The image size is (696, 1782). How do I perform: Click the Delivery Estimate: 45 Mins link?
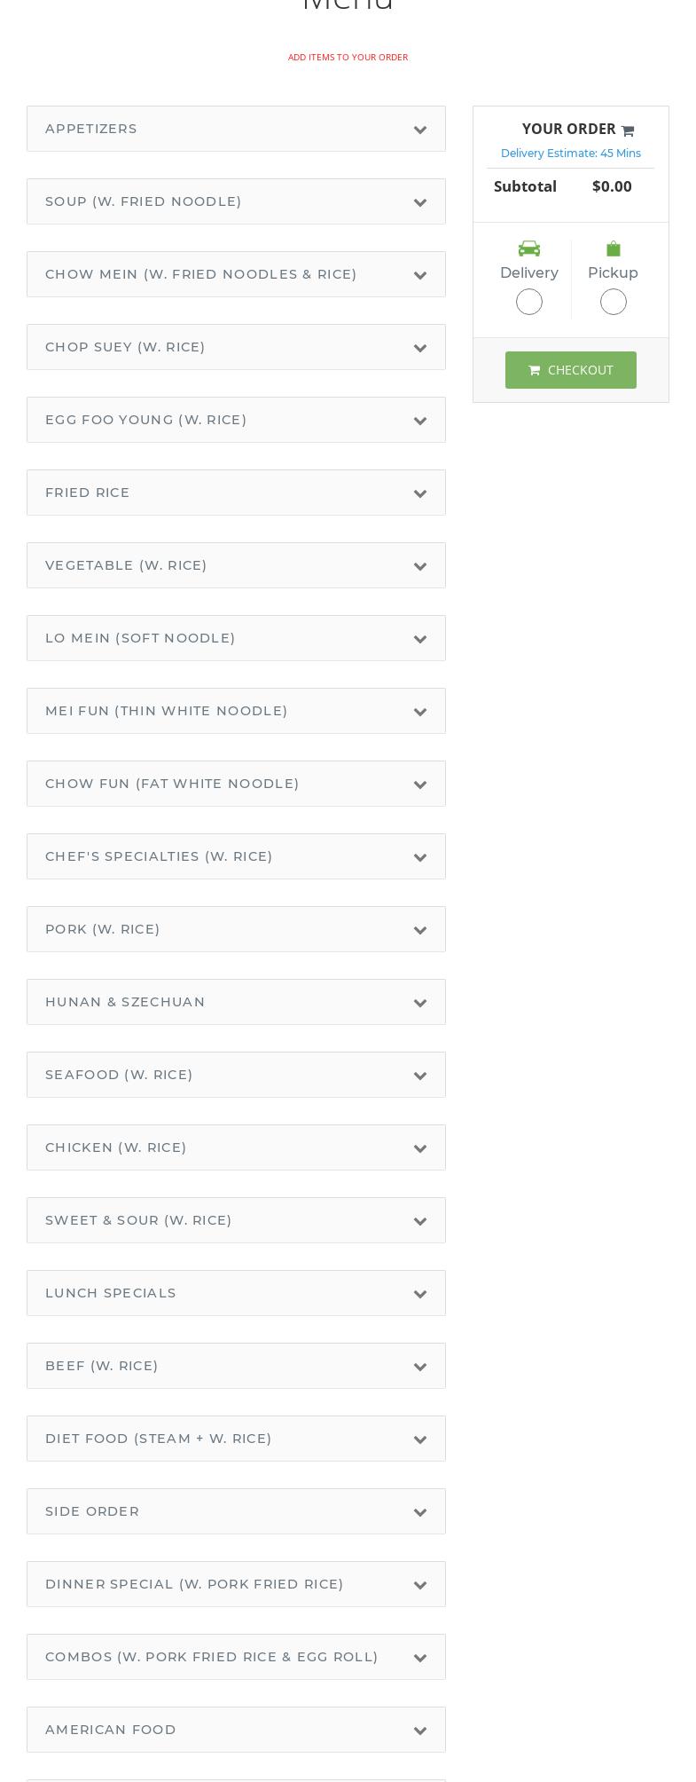[x=570, y=154]
